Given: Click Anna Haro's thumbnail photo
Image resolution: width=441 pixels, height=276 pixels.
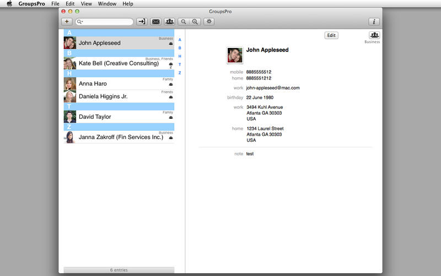Looking at the screenshot, I should [x=70, y=83].
